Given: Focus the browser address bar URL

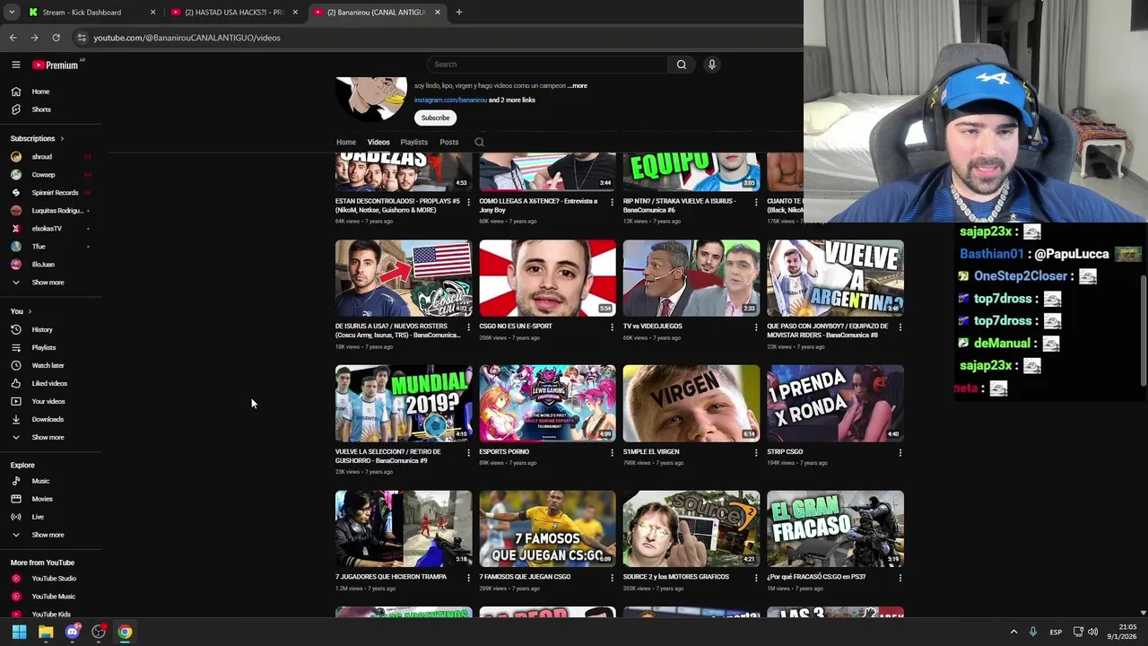Looking at the screenshot, I should tap(187, 38).
